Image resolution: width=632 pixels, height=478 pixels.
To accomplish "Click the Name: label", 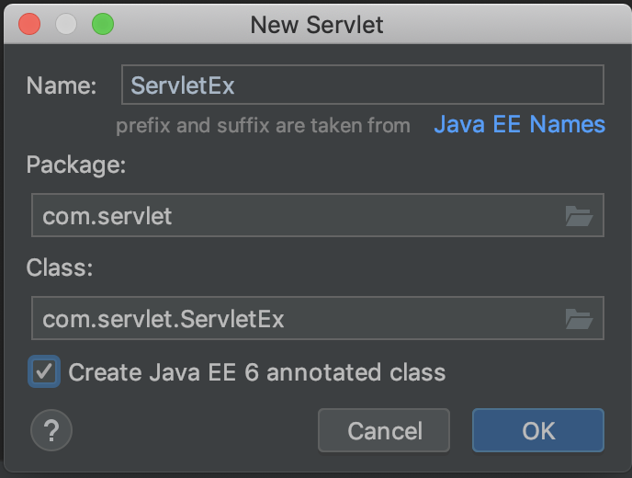I will point(62,85).
